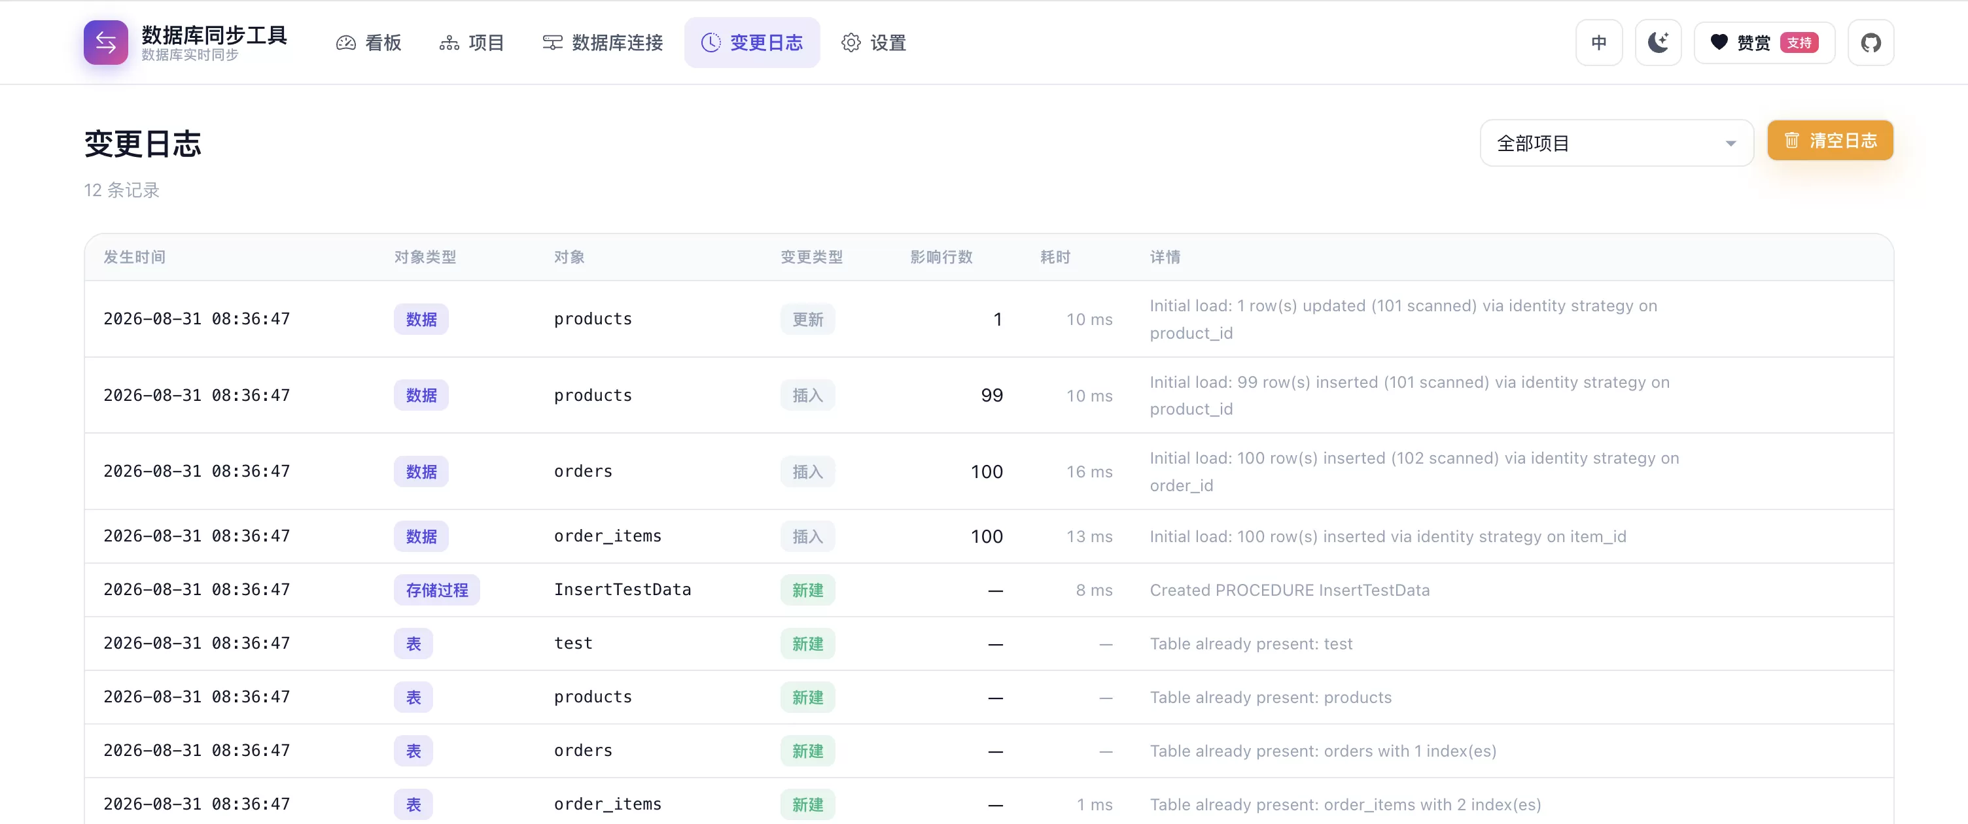Image resolution: width=1968 pixels, height=824 pixels.
Task: Click the 16 ms duration value
Action: pyautogui.click(x=1089, y=472)
